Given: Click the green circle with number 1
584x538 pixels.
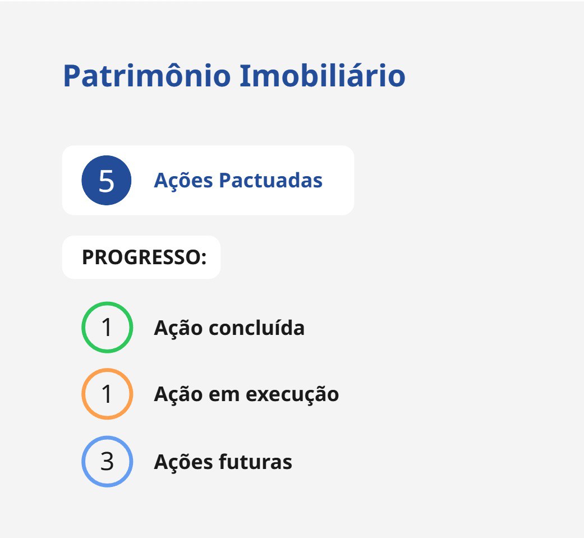Looking at the screenshot, I should (107, 328).
